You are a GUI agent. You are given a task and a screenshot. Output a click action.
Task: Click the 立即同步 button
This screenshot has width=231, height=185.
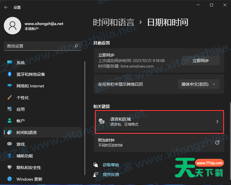coord(201,61)
